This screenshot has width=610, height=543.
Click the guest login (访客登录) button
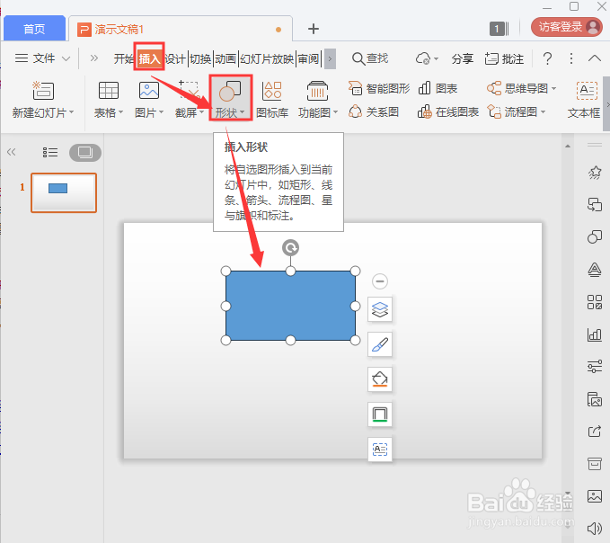click(566, 27)
